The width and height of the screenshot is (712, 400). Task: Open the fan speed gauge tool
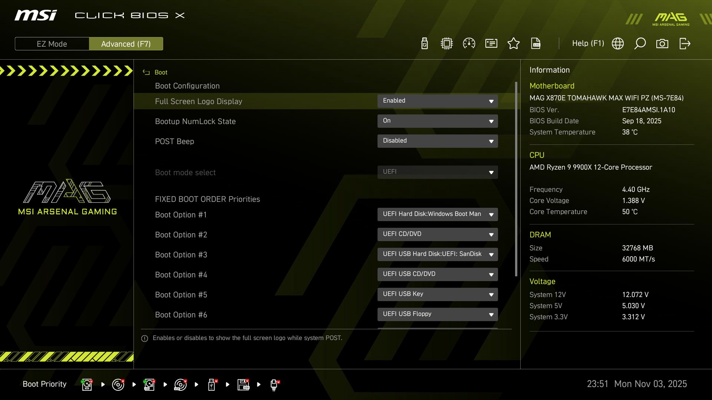click(x=469, y=43)
